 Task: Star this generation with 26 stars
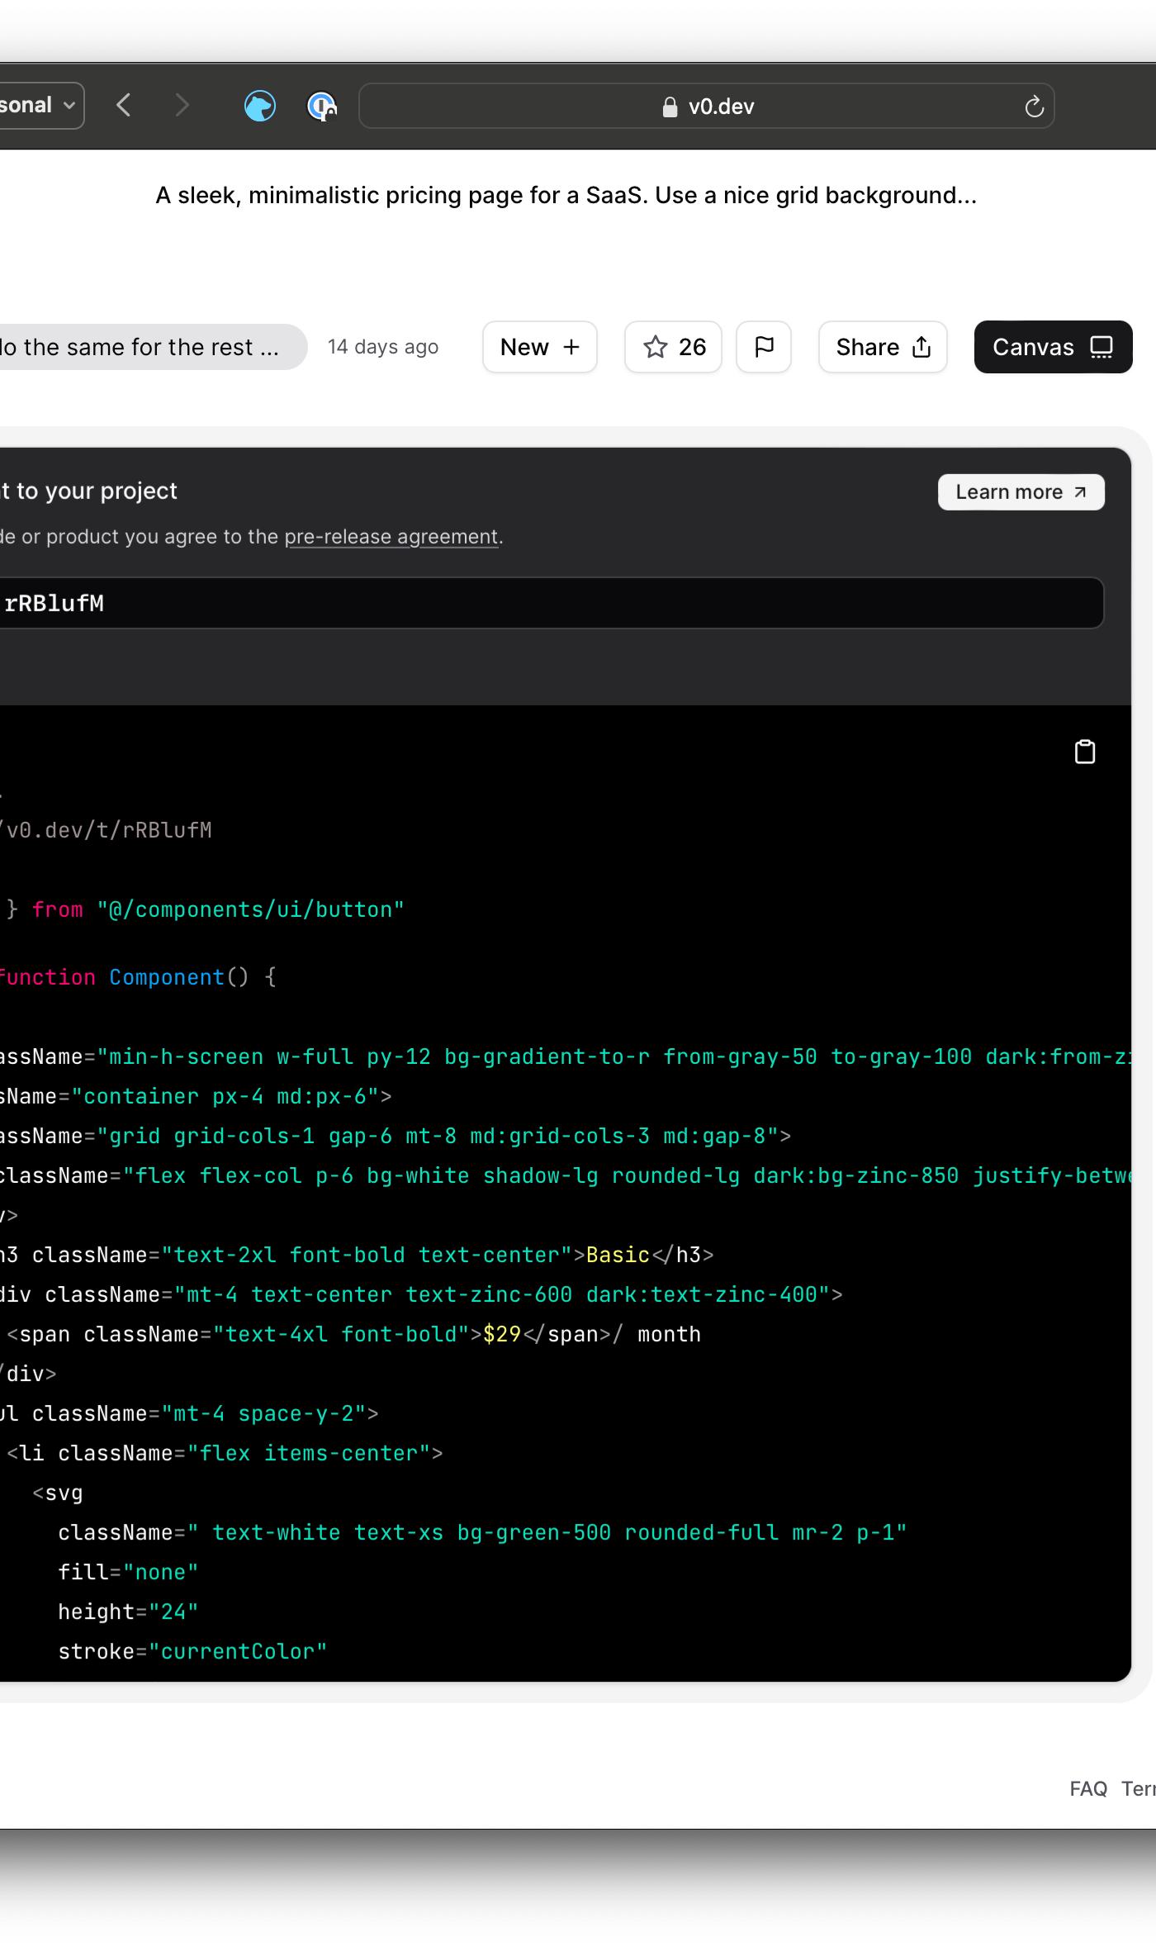pyautogui.click(x=674, y=347)
